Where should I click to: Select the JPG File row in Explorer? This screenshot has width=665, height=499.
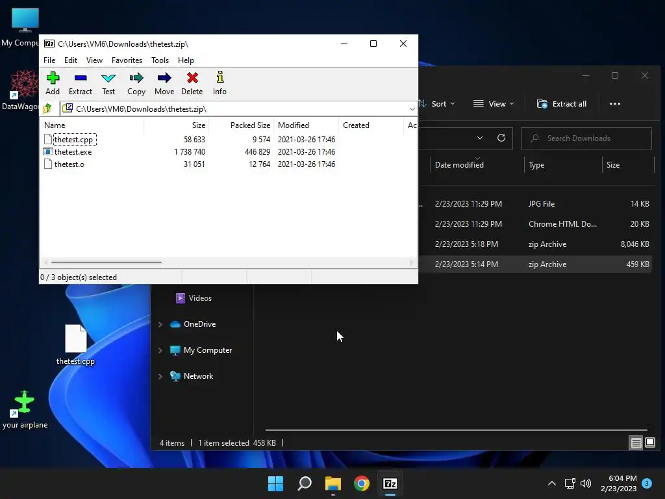(535, 204)
